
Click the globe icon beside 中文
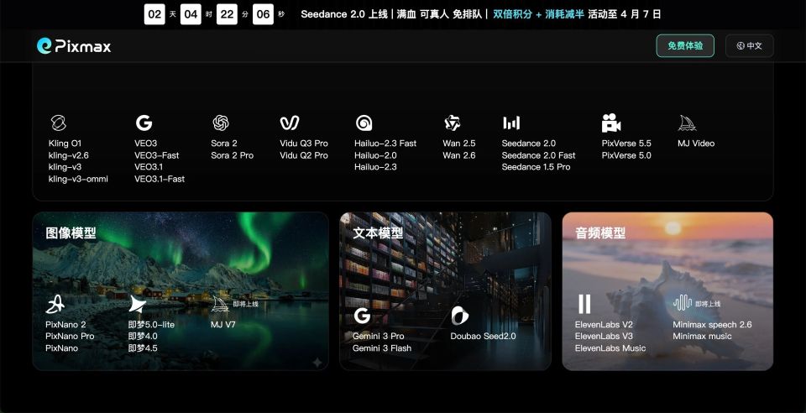click(741, 45)
